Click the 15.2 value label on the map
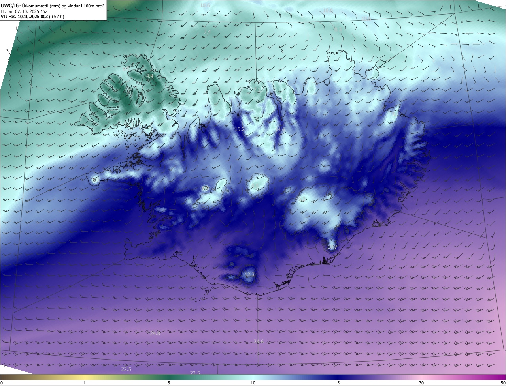506x386 pixels. (240, 129)
